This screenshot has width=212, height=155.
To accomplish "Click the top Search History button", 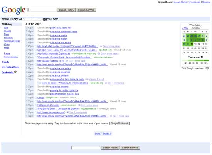I will point(67,10).
